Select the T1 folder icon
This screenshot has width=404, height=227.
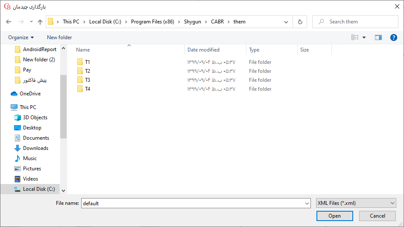80,62
